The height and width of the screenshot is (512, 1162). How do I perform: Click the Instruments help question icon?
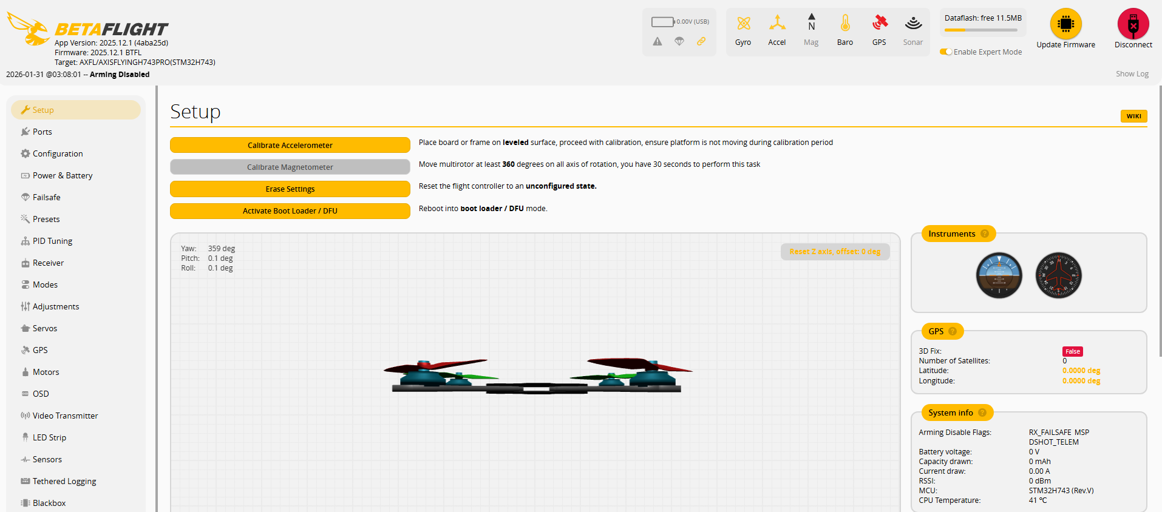click(x=985, y=234)
